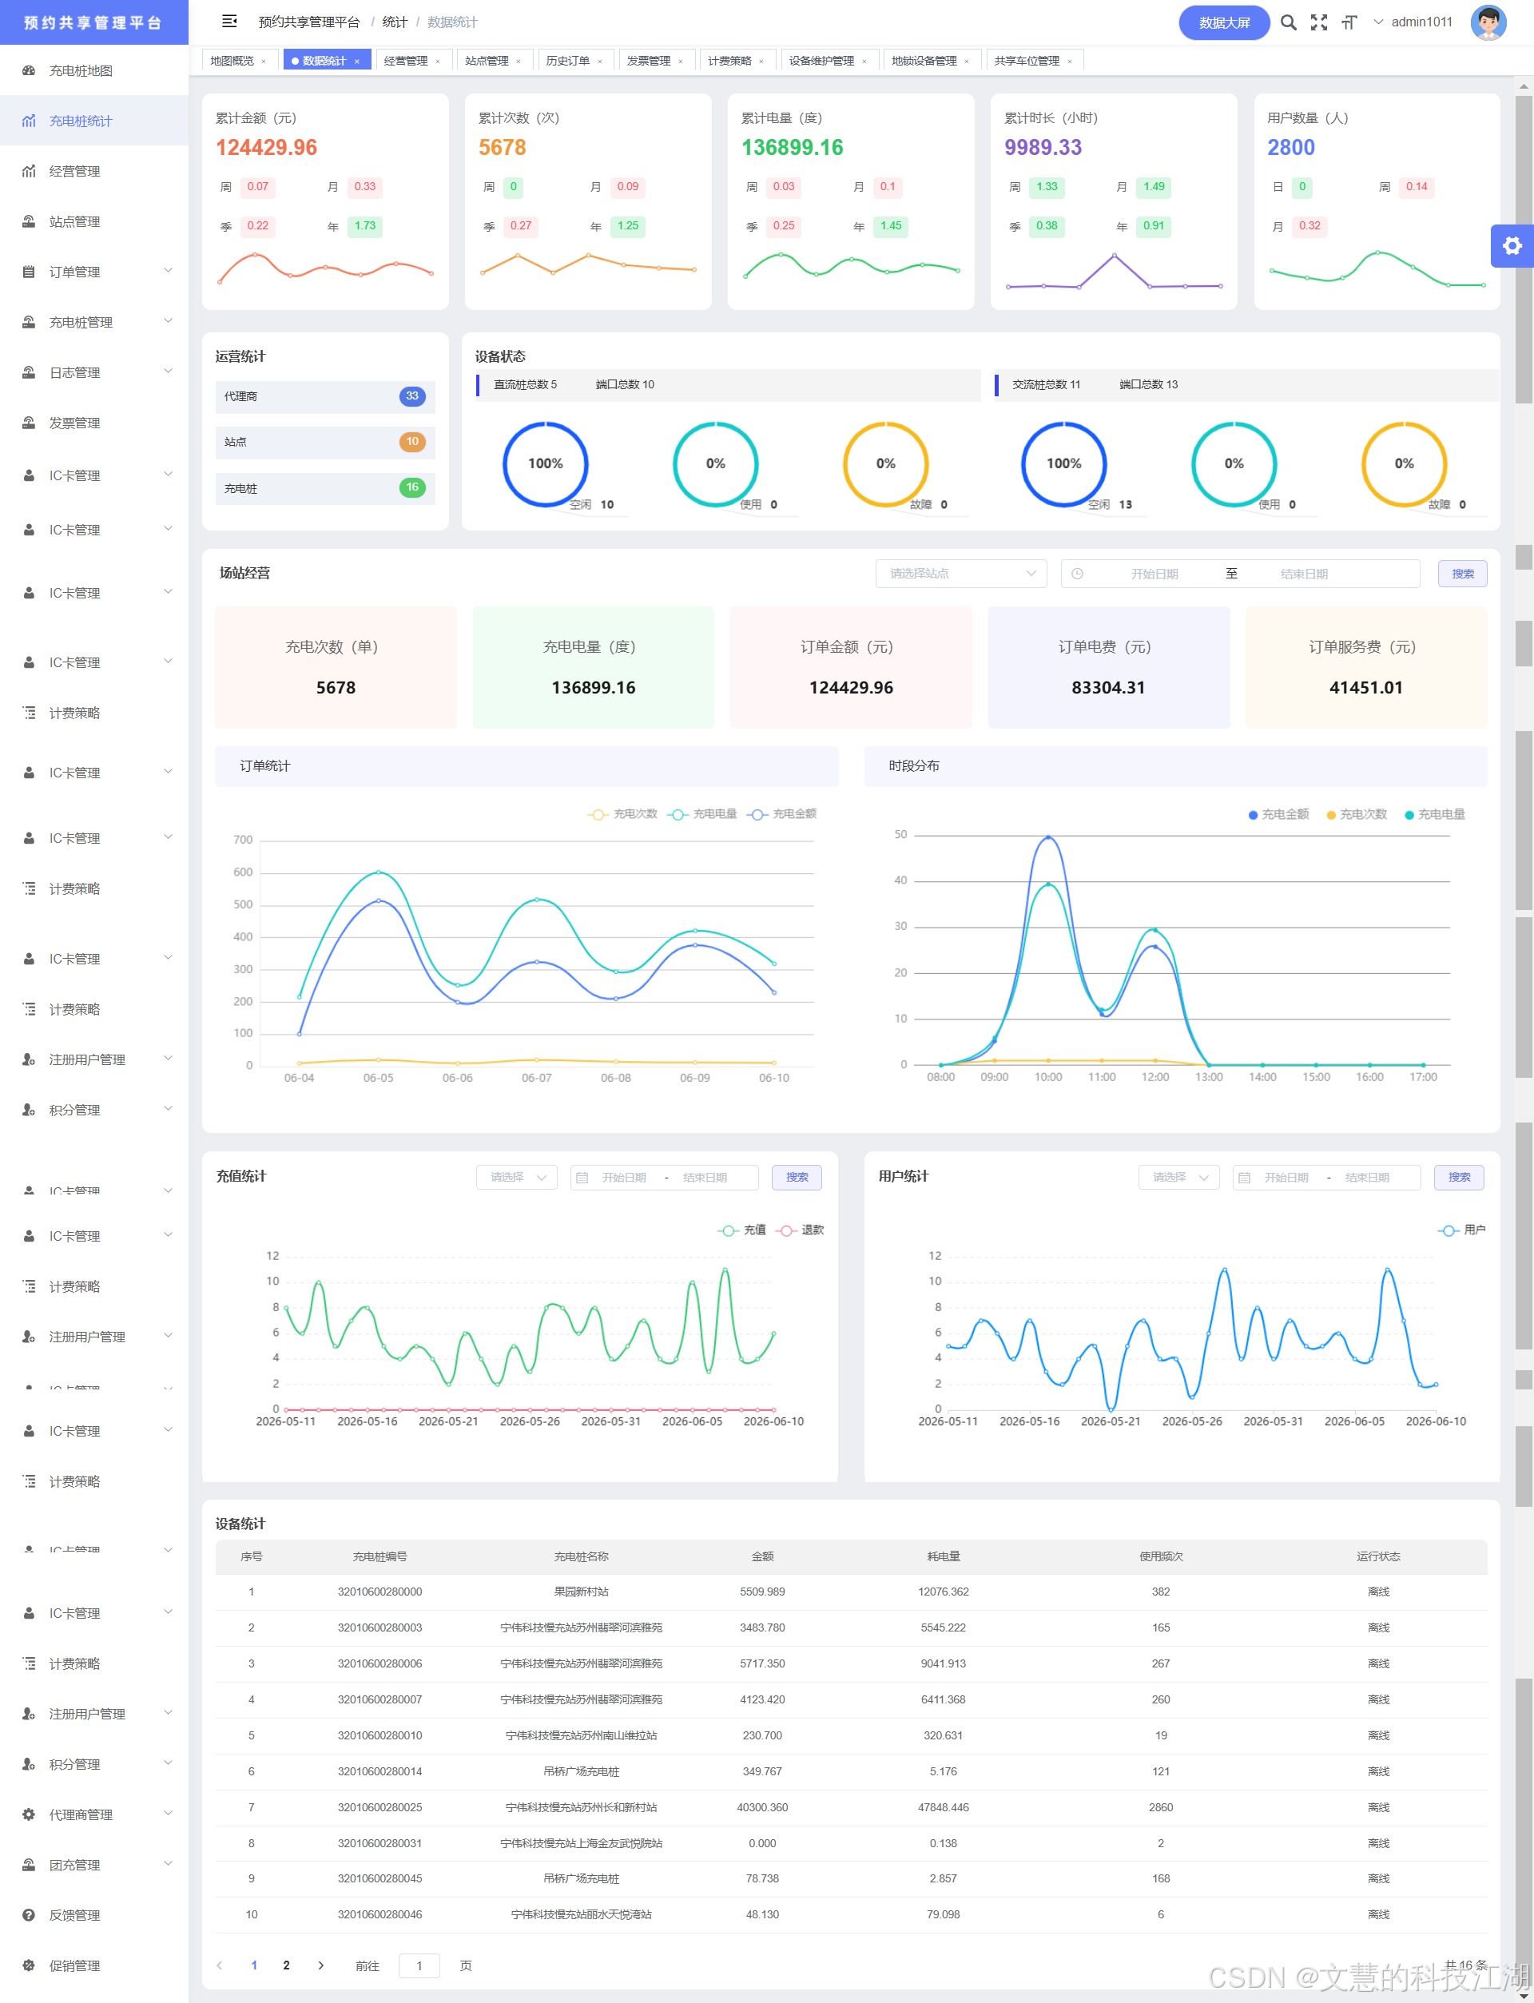Image resolution: width=1534 pixels, height=2003 pixels.
Task: Click the 前往 page number input
Action: (x=419, y=1965)
